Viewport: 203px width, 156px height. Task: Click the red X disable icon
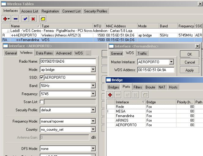point(33,19)
